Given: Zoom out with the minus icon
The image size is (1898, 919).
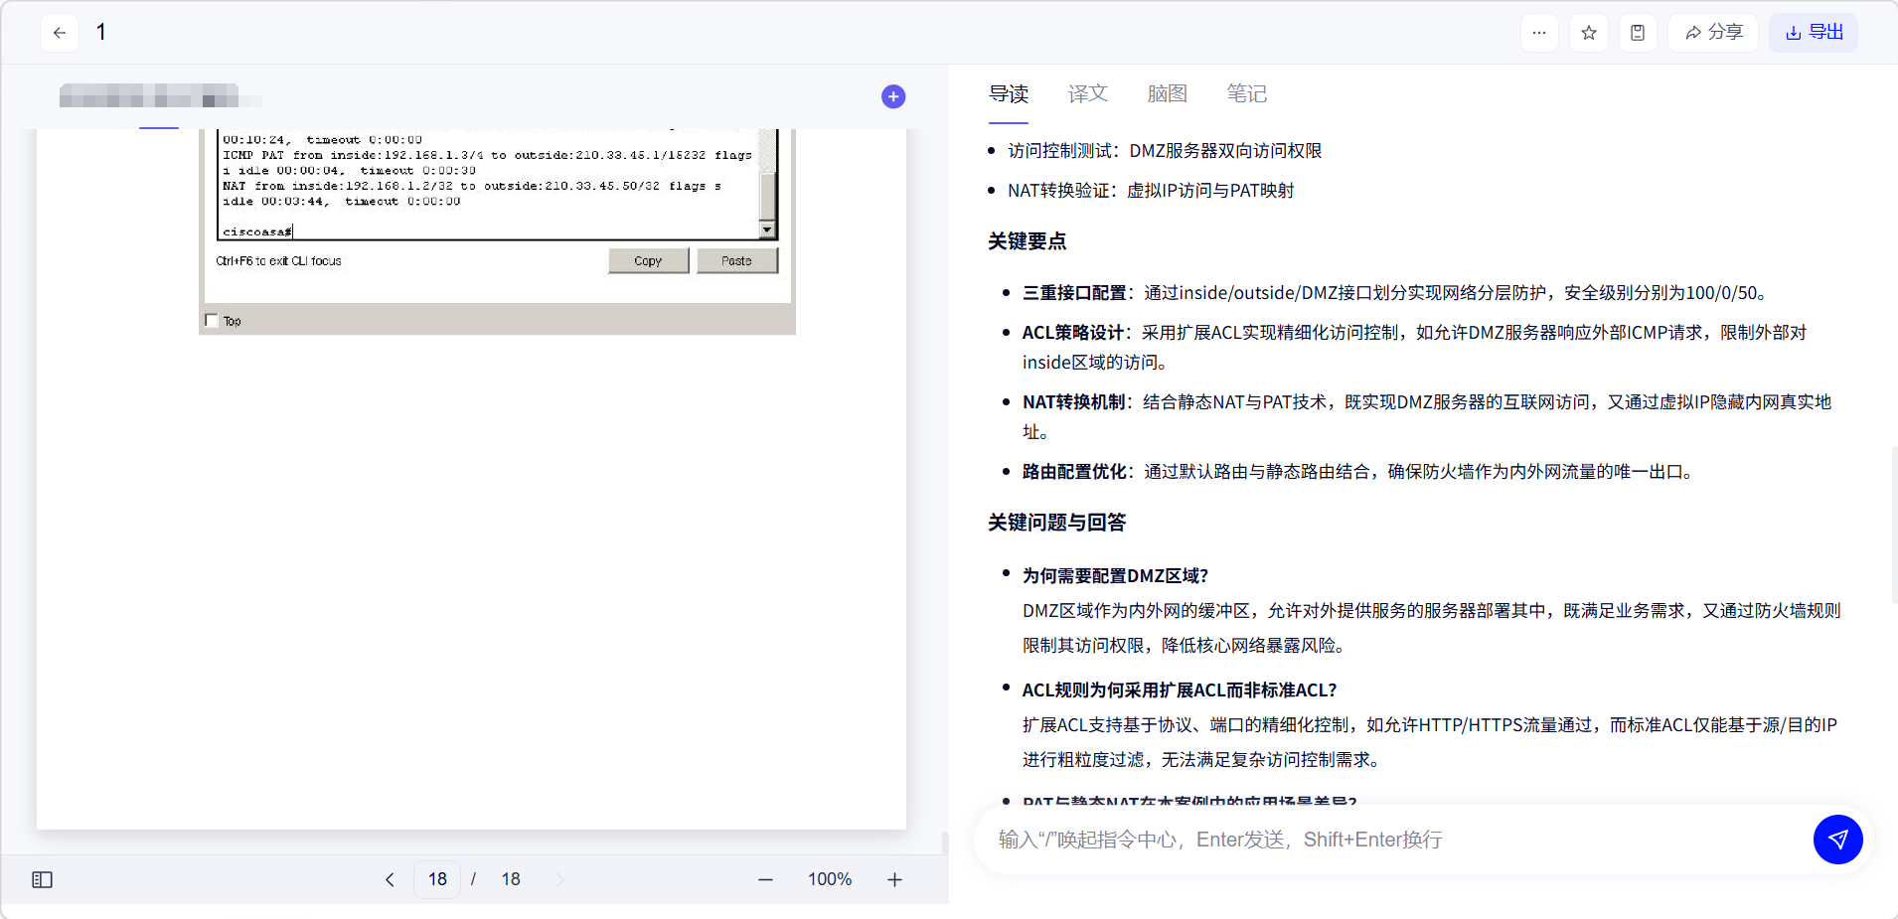Looking at the screenshot, I should point(765,879).
